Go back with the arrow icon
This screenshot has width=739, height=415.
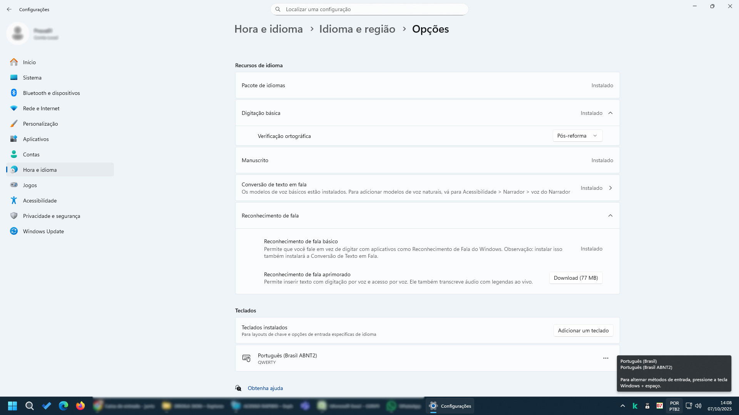9,9
